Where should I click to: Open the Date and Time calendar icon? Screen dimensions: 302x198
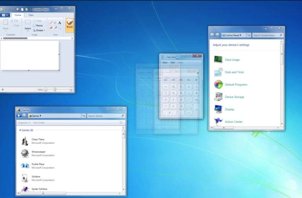pyautogui.click(x=218, y=72)
